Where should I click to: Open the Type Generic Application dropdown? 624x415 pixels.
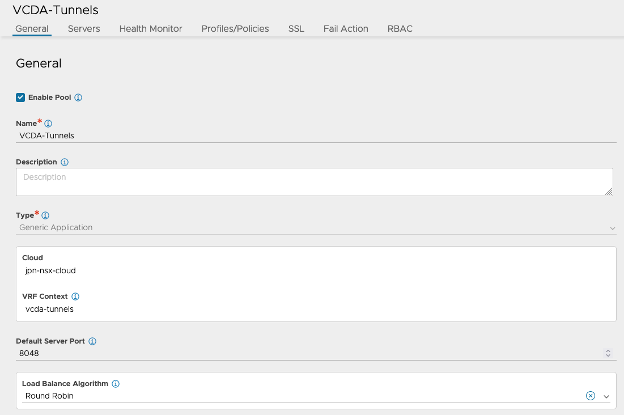click(315, 227)
